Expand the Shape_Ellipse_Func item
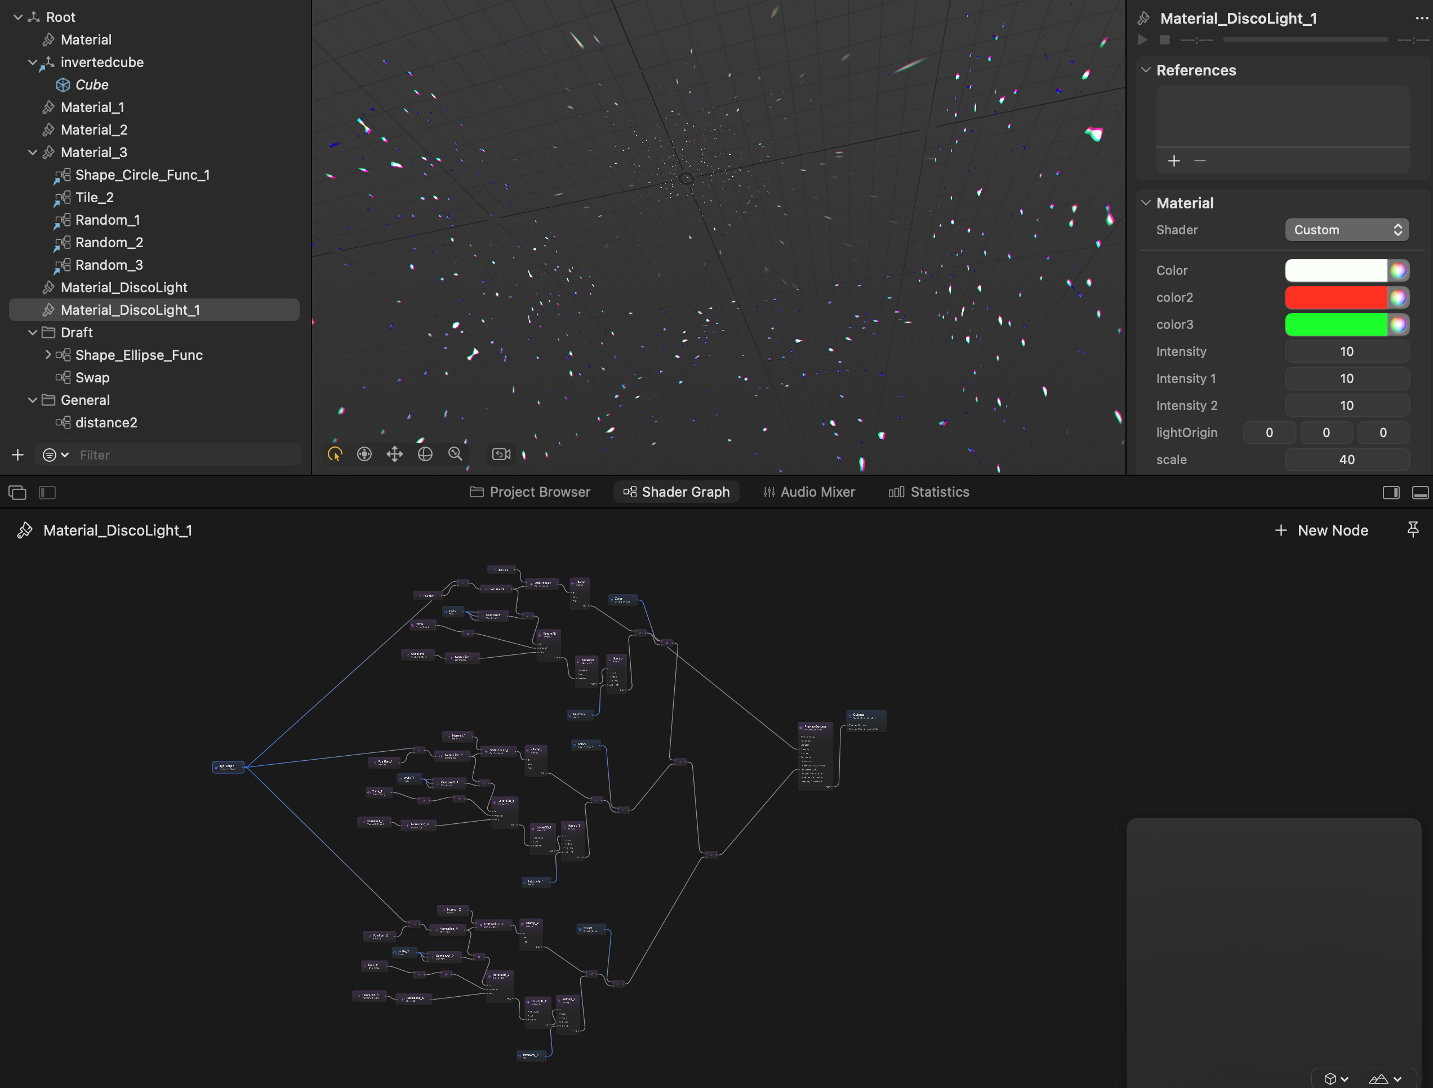The width and height of the screenshot is (1433, 1088). pyautogui.click(x=47, y=355)
